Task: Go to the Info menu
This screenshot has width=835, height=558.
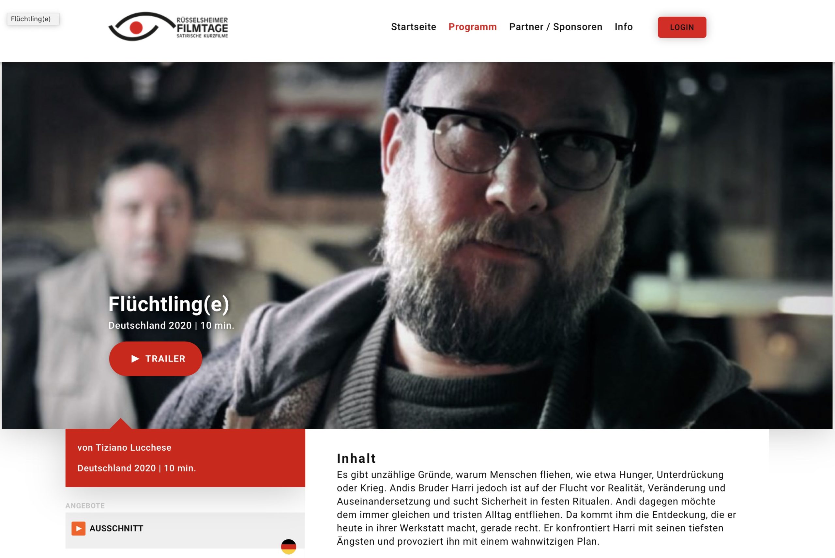Action: point(623,27)
